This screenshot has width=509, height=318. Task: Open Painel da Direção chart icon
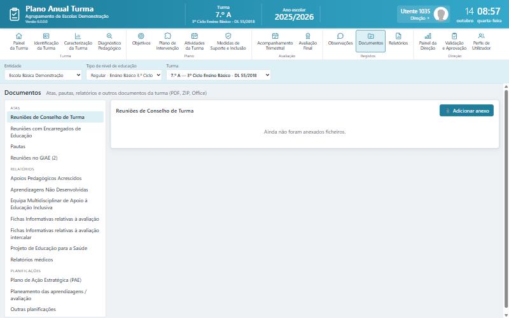(x=428, y=36)
